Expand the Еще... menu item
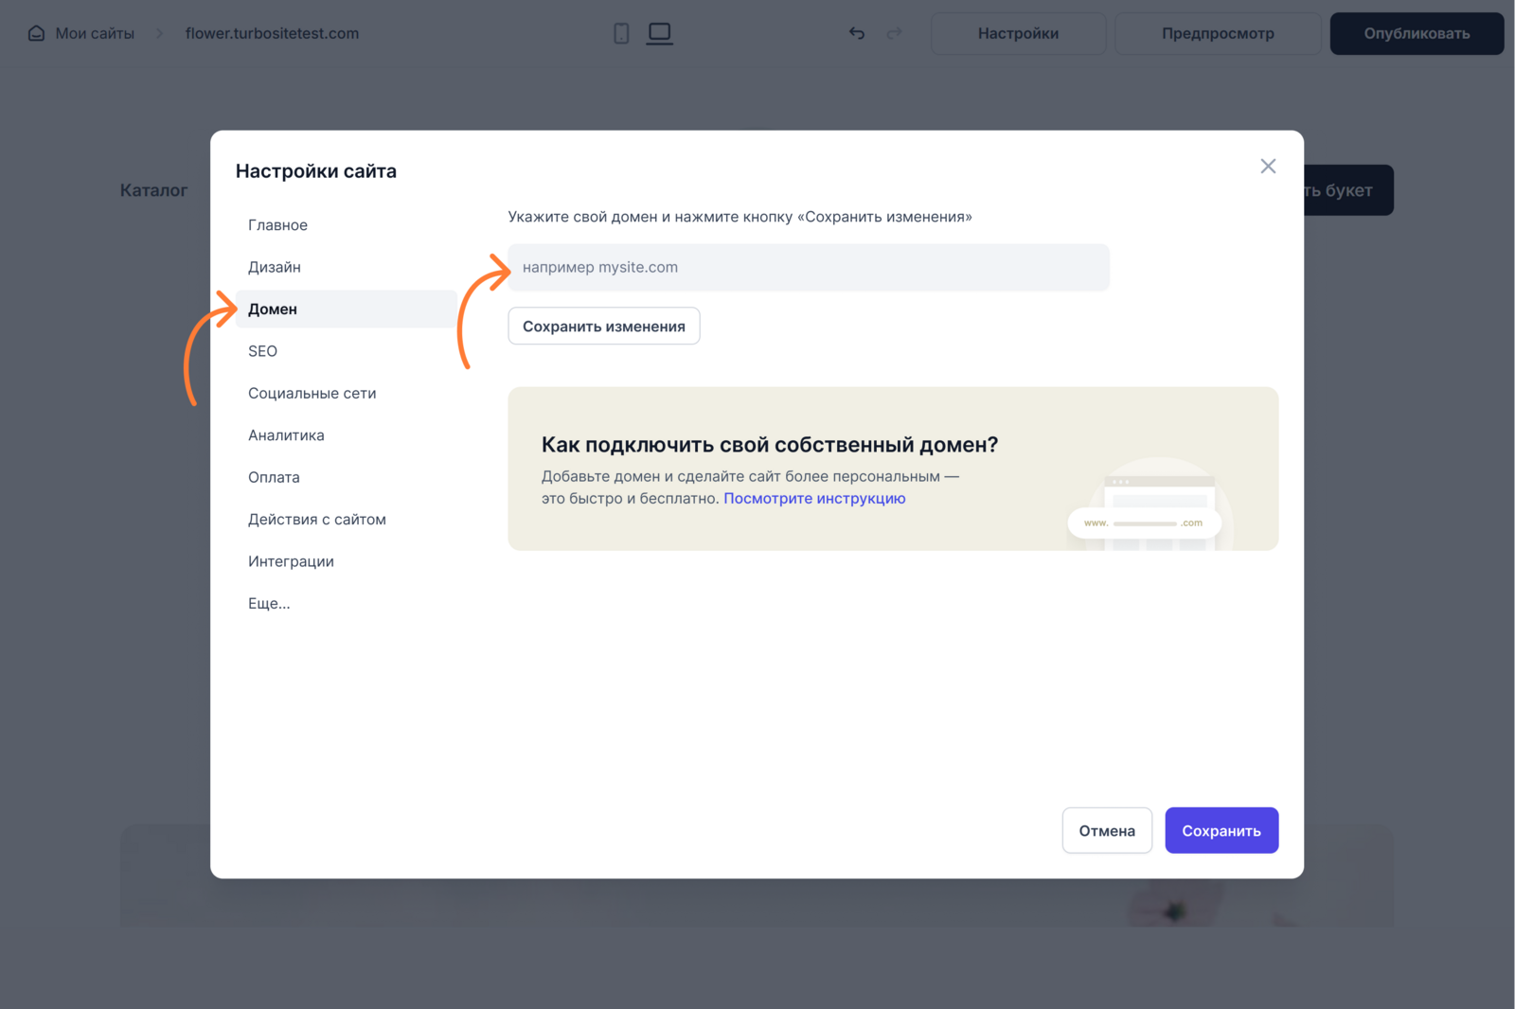Viewport: 1515px width, 1009px height. click(x=269, y=604)
